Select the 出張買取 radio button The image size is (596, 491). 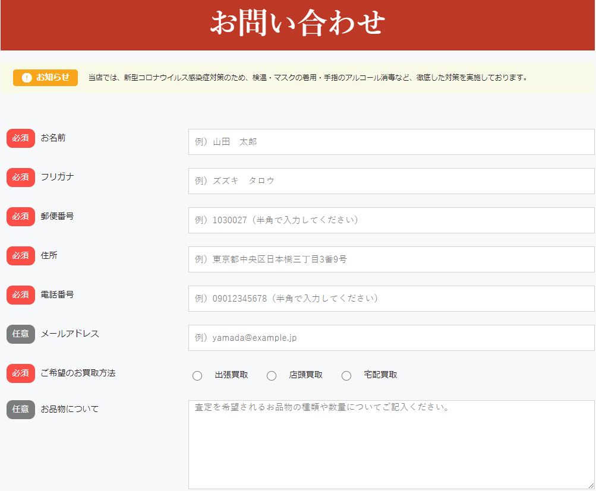click(197, 376)
